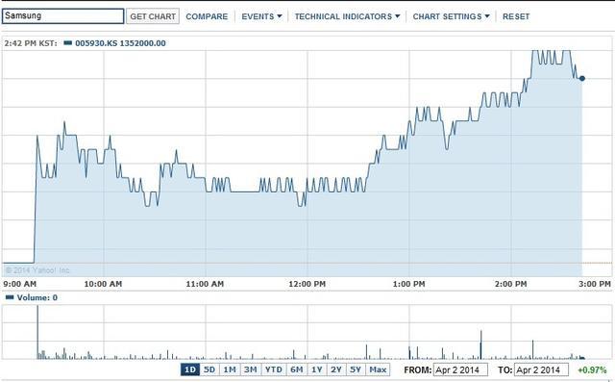Click the 1:00 PM axis label

point(409,284)
